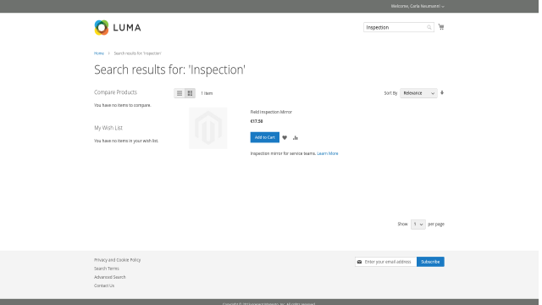Add Field Inspection Mirror to wish list

(285, 137)
